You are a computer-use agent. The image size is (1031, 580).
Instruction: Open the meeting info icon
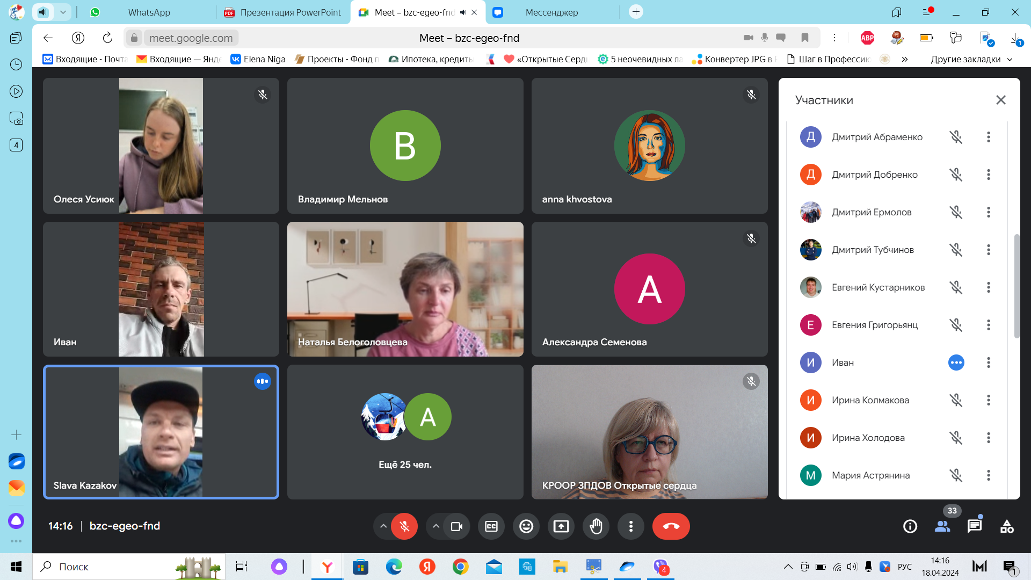pyautogui.click(x=910, y=526)
